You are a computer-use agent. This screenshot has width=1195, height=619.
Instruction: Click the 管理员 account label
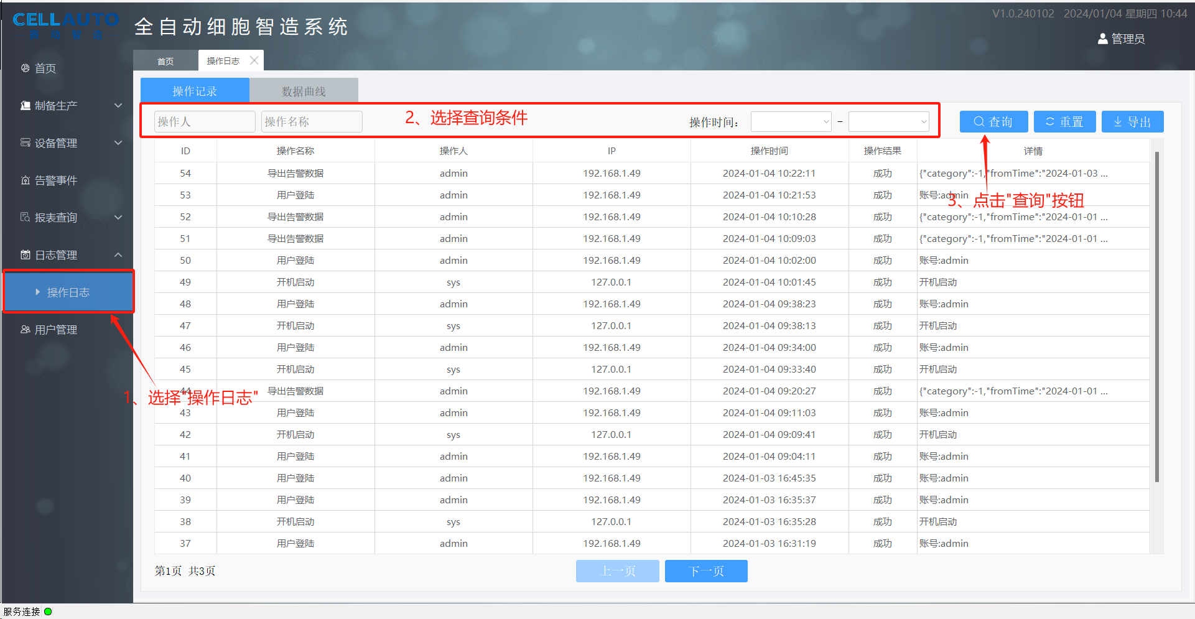(x=1128, y=39)
